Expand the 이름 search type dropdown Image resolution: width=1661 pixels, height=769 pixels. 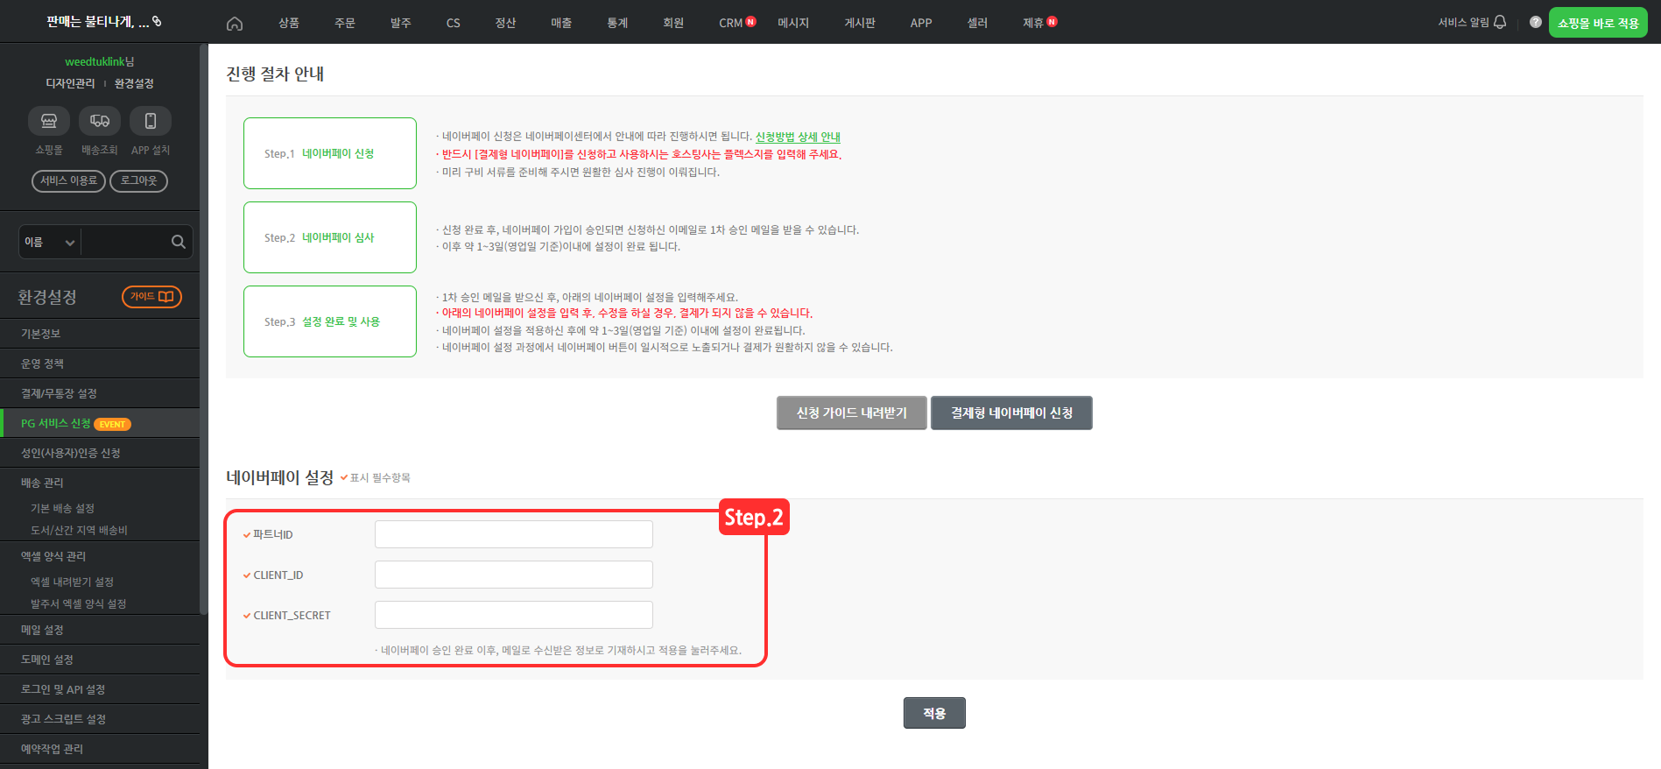(50, 242)
